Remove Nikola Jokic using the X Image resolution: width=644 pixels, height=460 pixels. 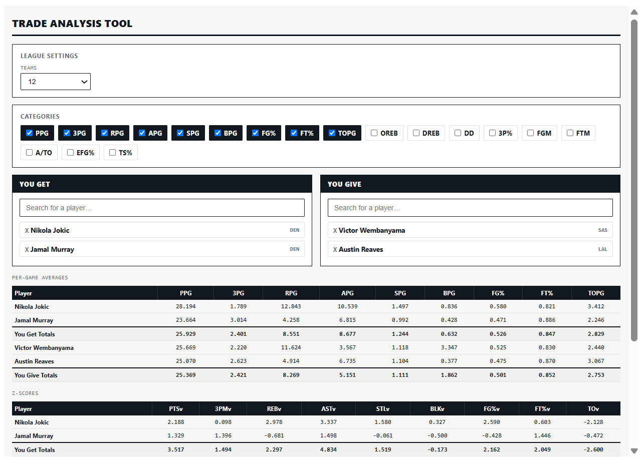pos(27,231)
